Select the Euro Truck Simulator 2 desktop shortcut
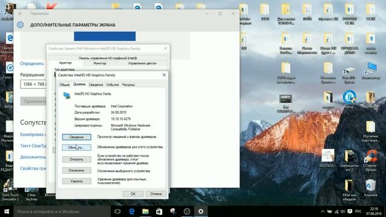 [10, 190]
